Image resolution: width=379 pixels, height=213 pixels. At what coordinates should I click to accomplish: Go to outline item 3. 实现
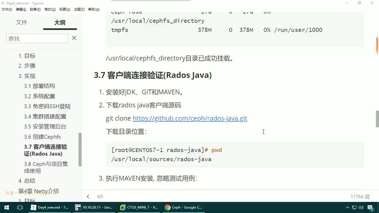pyautogui.click(x=27, y=76)
